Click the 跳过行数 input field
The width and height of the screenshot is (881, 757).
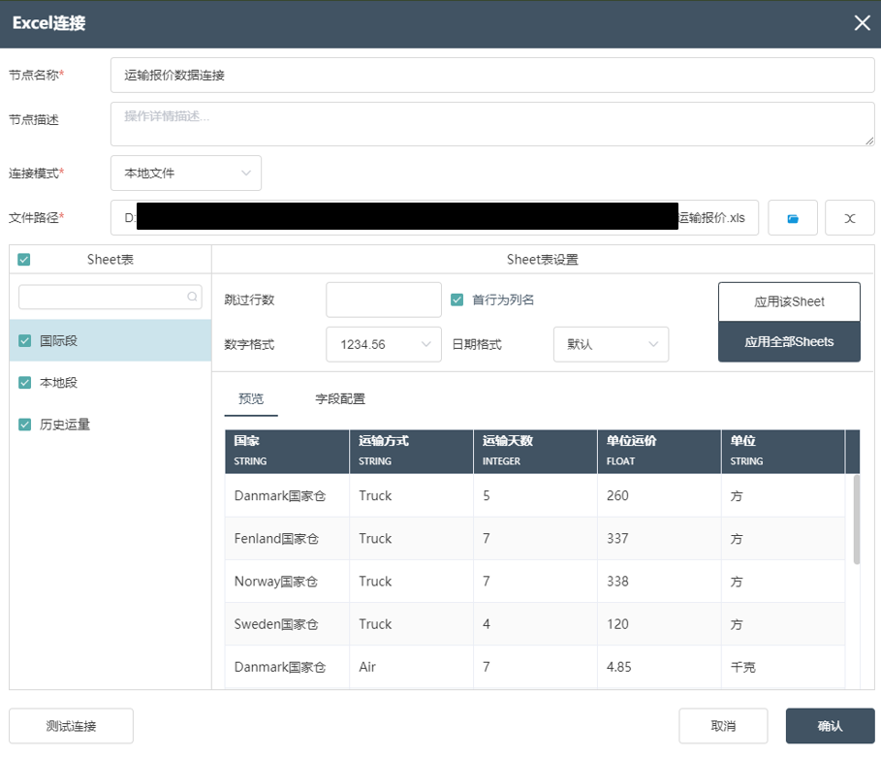point(383,300)
